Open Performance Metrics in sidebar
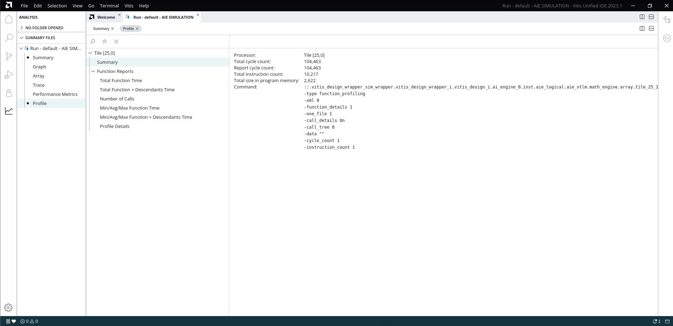The width and height of the screenshot is (673, 326). [x=55, y=94]
